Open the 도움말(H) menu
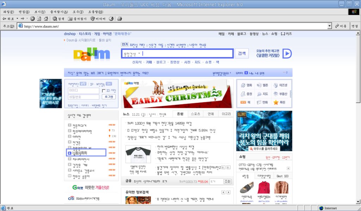This screenshot has height=211, width=361. click(x=96, y=12)
